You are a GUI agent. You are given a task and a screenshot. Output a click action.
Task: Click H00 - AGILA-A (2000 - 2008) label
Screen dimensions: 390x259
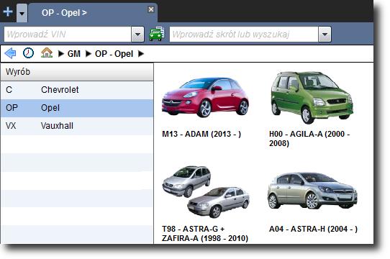[309, 139]
